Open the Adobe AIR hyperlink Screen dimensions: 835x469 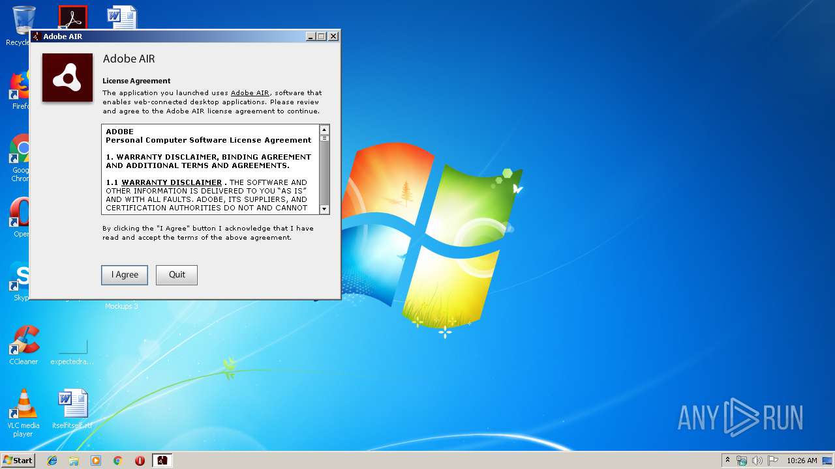(x=250, y=93)
